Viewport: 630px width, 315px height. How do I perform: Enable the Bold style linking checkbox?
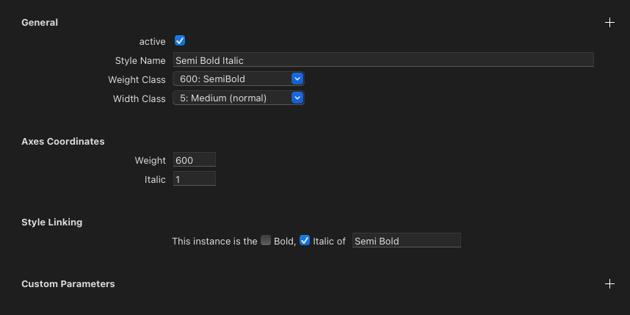(x=266, y=240)
